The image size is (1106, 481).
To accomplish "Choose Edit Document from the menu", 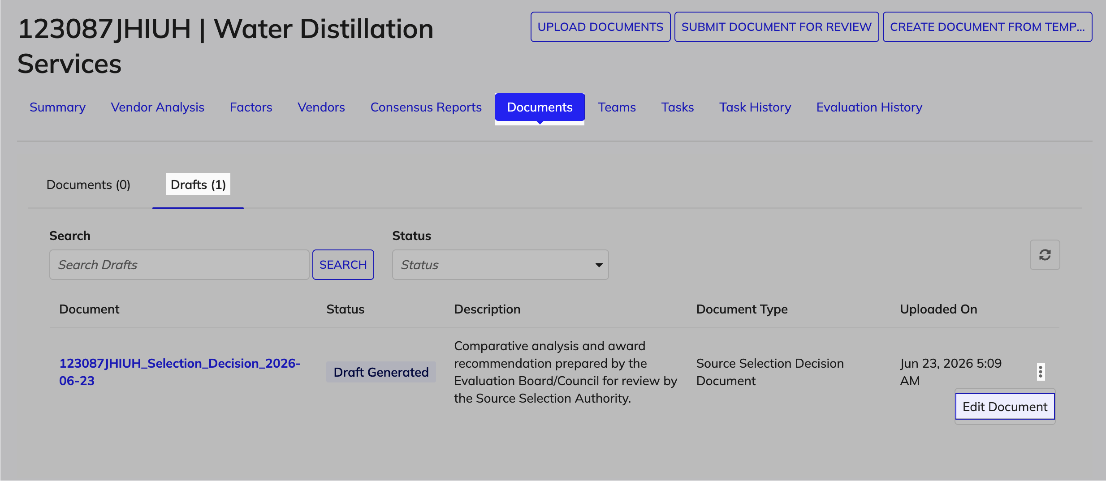I will tap(1005, 407).
